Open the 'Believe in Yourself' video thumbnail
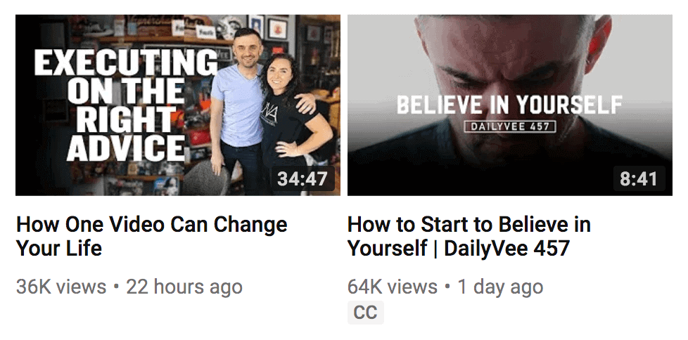 click(510, 105)
